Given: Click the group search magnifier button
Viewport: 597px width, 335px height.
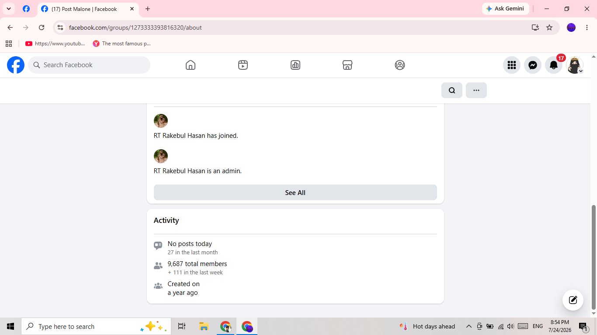Looking at the screenshot, I should (x=452, y=90).
